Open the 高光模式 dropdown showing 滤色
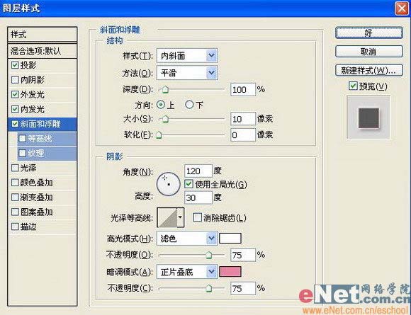 pos(187,239)
